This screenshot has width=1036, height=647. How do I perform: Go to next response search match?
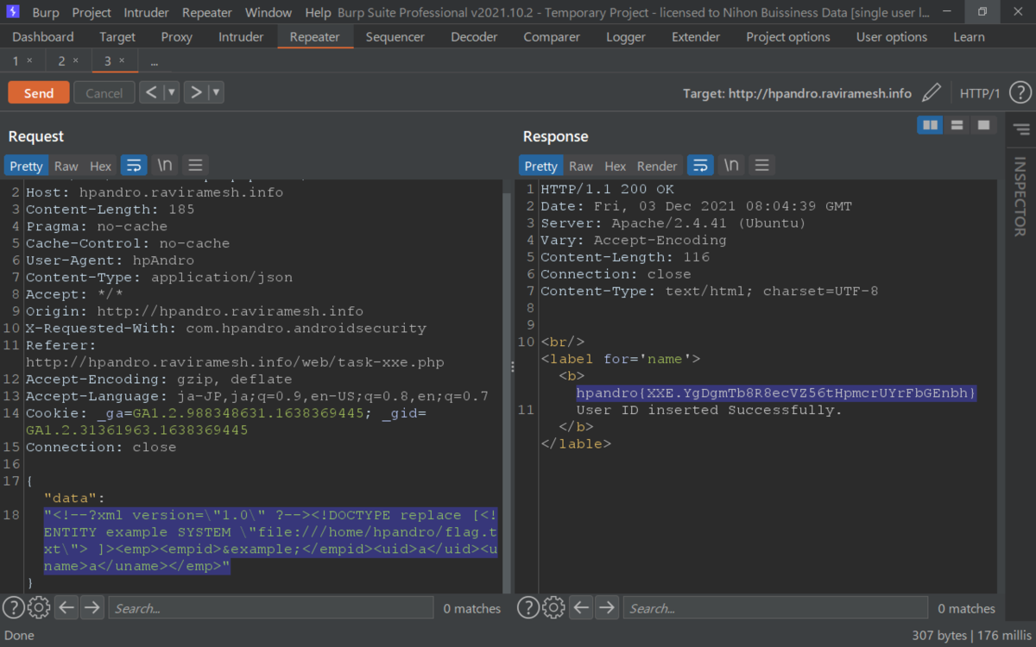point(607,607)
